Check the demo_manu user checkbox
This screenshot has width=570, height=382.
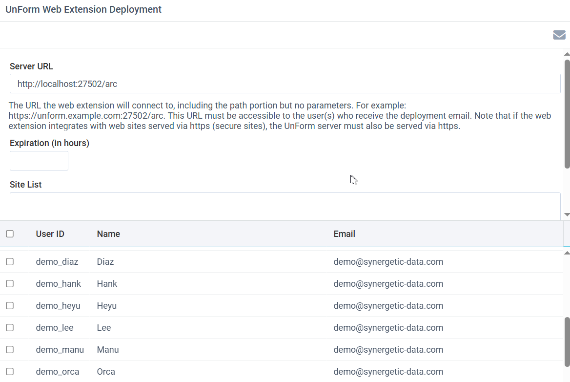coord(10,350)
